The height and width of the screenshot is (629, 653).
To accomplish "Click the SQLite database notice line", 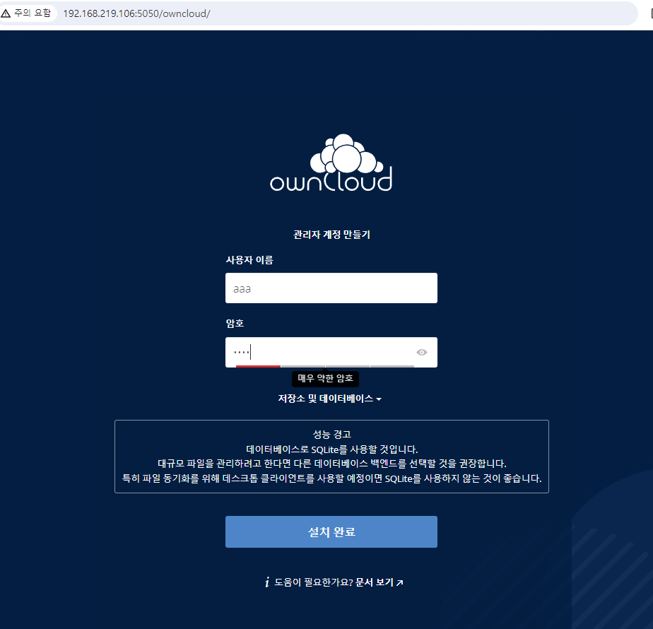I will tap(332, 449).
